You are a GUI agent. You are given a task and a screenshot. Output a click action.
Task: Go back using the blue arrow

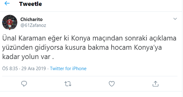click(7, 3)
